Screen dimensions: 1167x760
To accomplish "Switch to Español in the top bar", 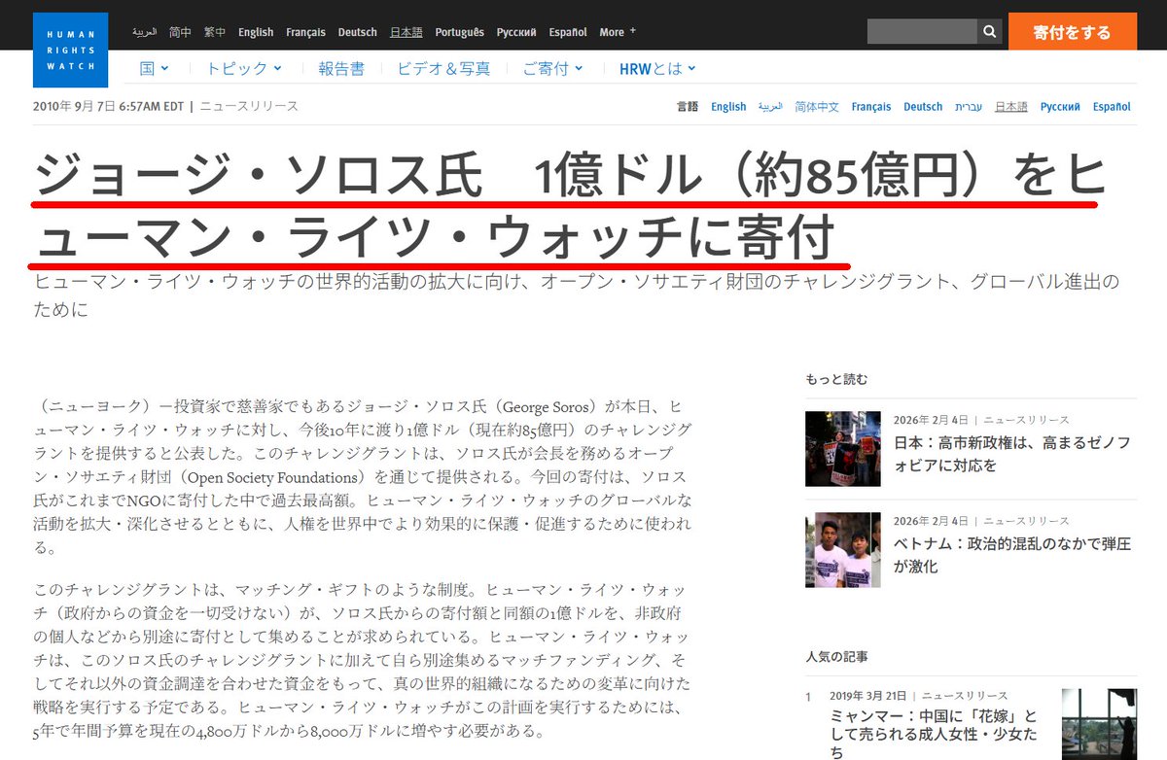I will click(568, 32).
